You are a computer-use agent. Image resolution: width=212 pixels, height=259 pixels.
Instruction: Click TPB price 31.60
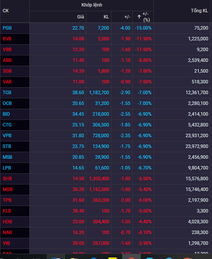[78, 200]
